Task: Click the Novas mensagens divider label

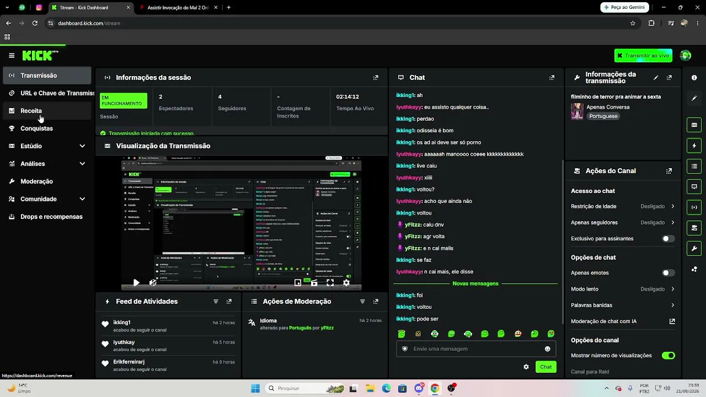Action: (x=475, y=283)
